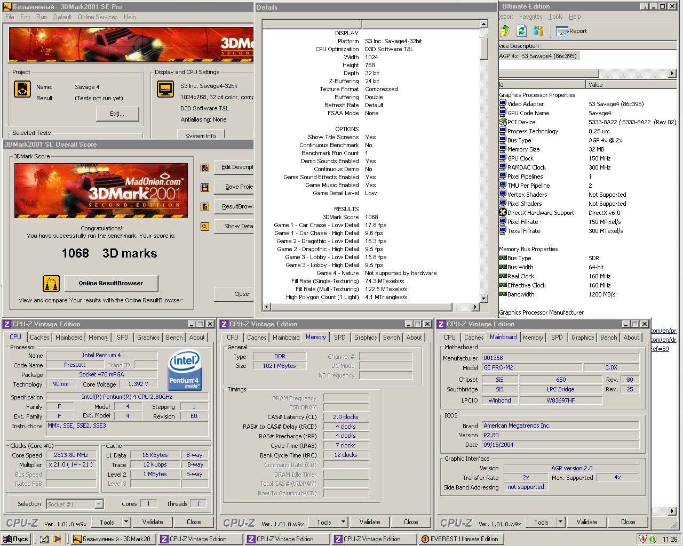683x546 pixels.
Task: Click Validate in the first CPU-Z window
Action: pos(153,522)
